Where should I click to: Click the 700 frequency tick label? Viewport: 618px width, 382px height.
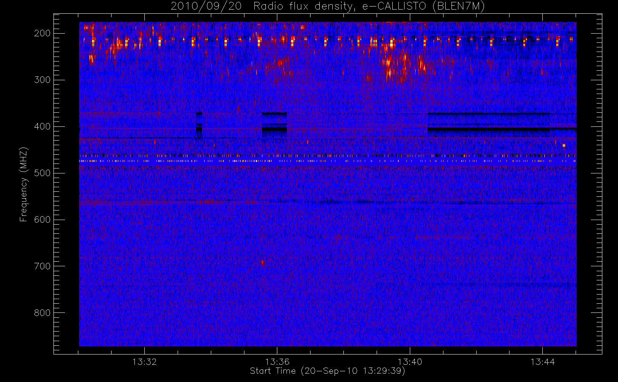tap(42, 266)
